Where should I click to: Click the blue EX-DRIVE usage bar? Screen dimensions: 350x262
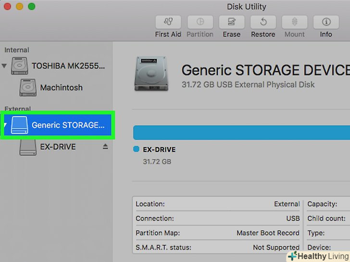(x=240, y=133)
